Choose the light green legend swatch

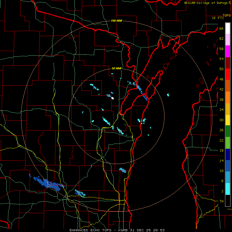click(x=228, y=143)
